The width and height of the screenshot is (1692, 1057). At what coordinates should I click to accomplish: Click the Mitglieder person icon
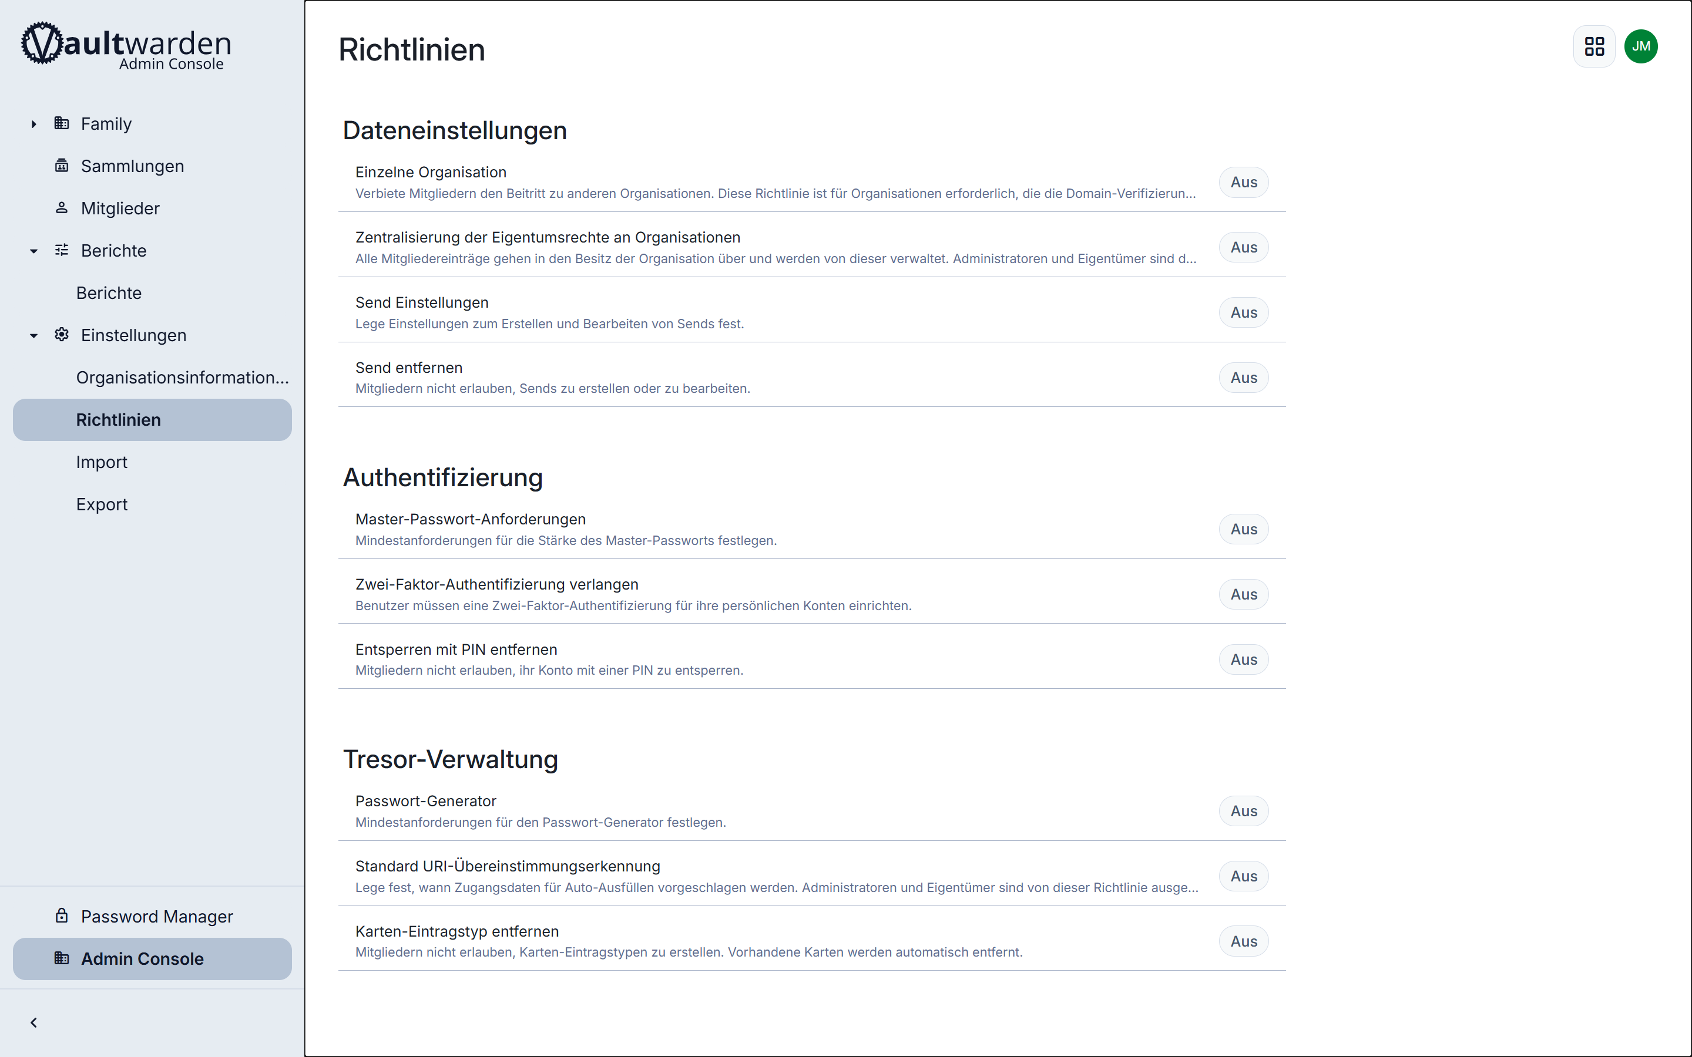pyautogui.click(x=62, y=208)
